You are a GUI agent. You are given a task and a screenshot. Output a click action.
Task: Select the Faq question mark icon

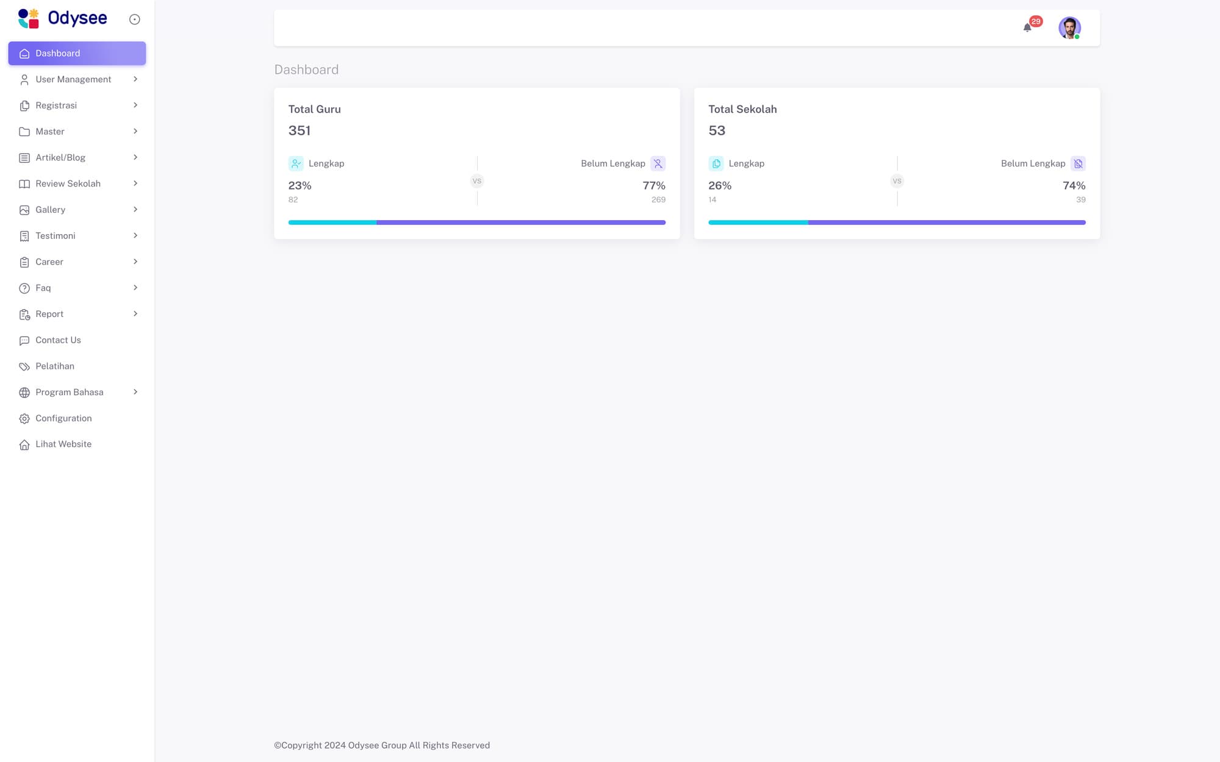click(x=24, y=288)
